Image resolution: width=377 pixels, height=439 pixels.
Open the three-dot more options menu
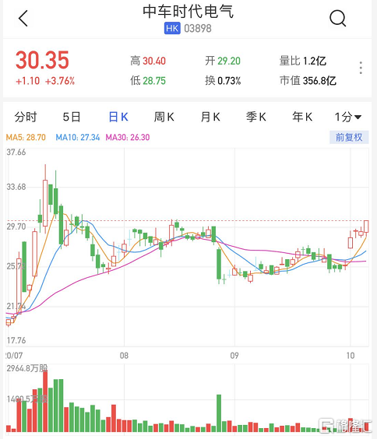(x=361, y=68)
